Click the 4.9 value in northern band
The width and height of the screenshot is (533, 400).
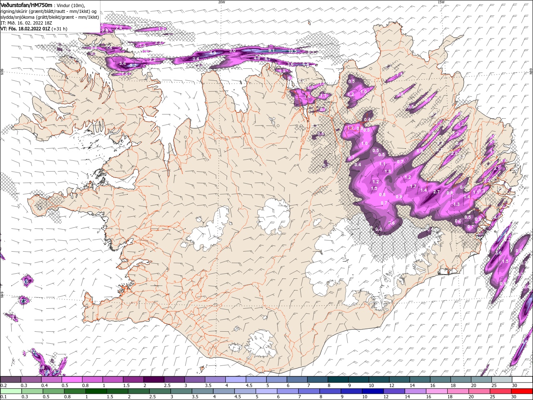coord(213,53)
